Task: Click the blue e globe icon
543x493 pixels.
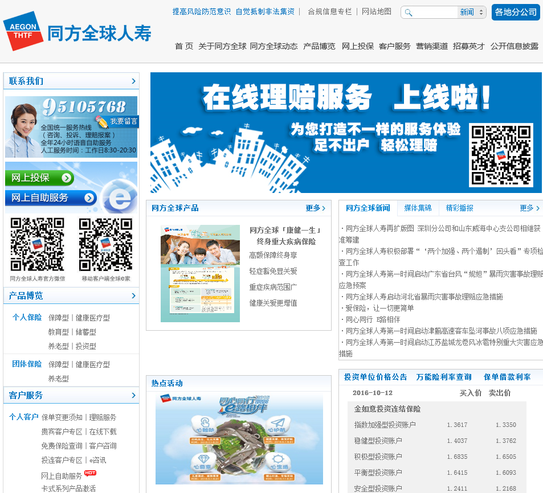Action: click(x=119, y=198)
